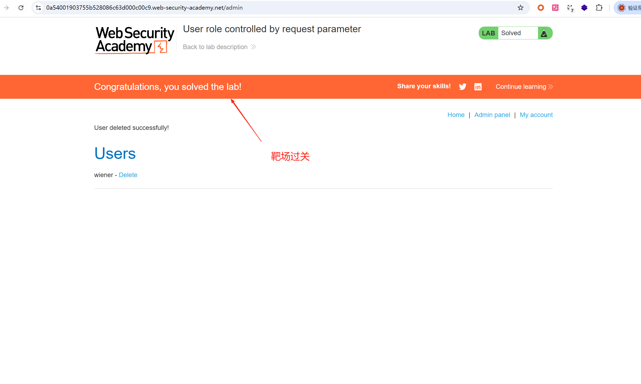Open the panda extension with badge 7
The height and width of the screenshot is (384, 641).
pos(570,8)
